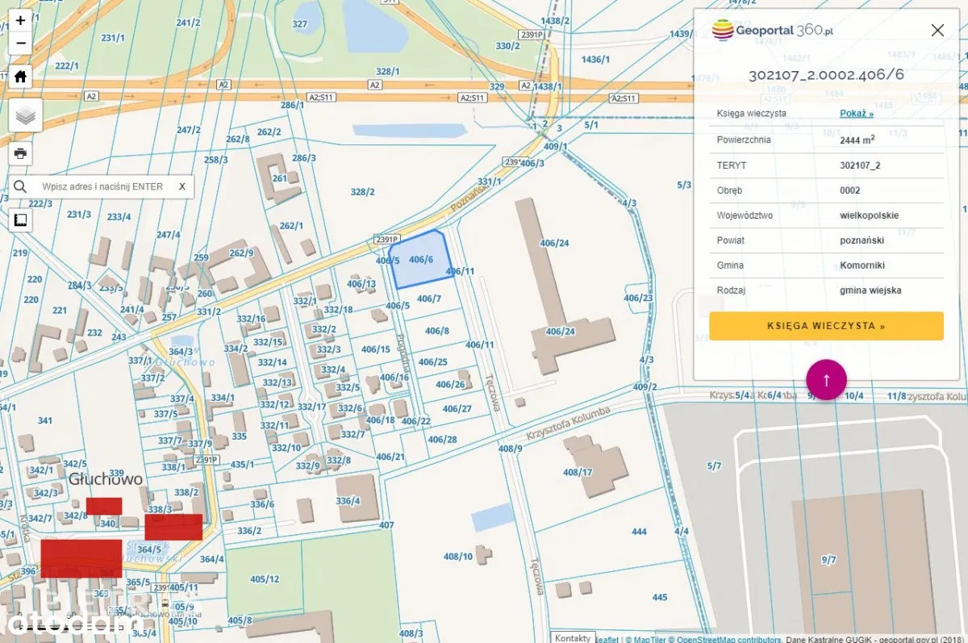This screenshot has height=643, width=968.
Task: Clear the address search with X
Action: [181, 186]
